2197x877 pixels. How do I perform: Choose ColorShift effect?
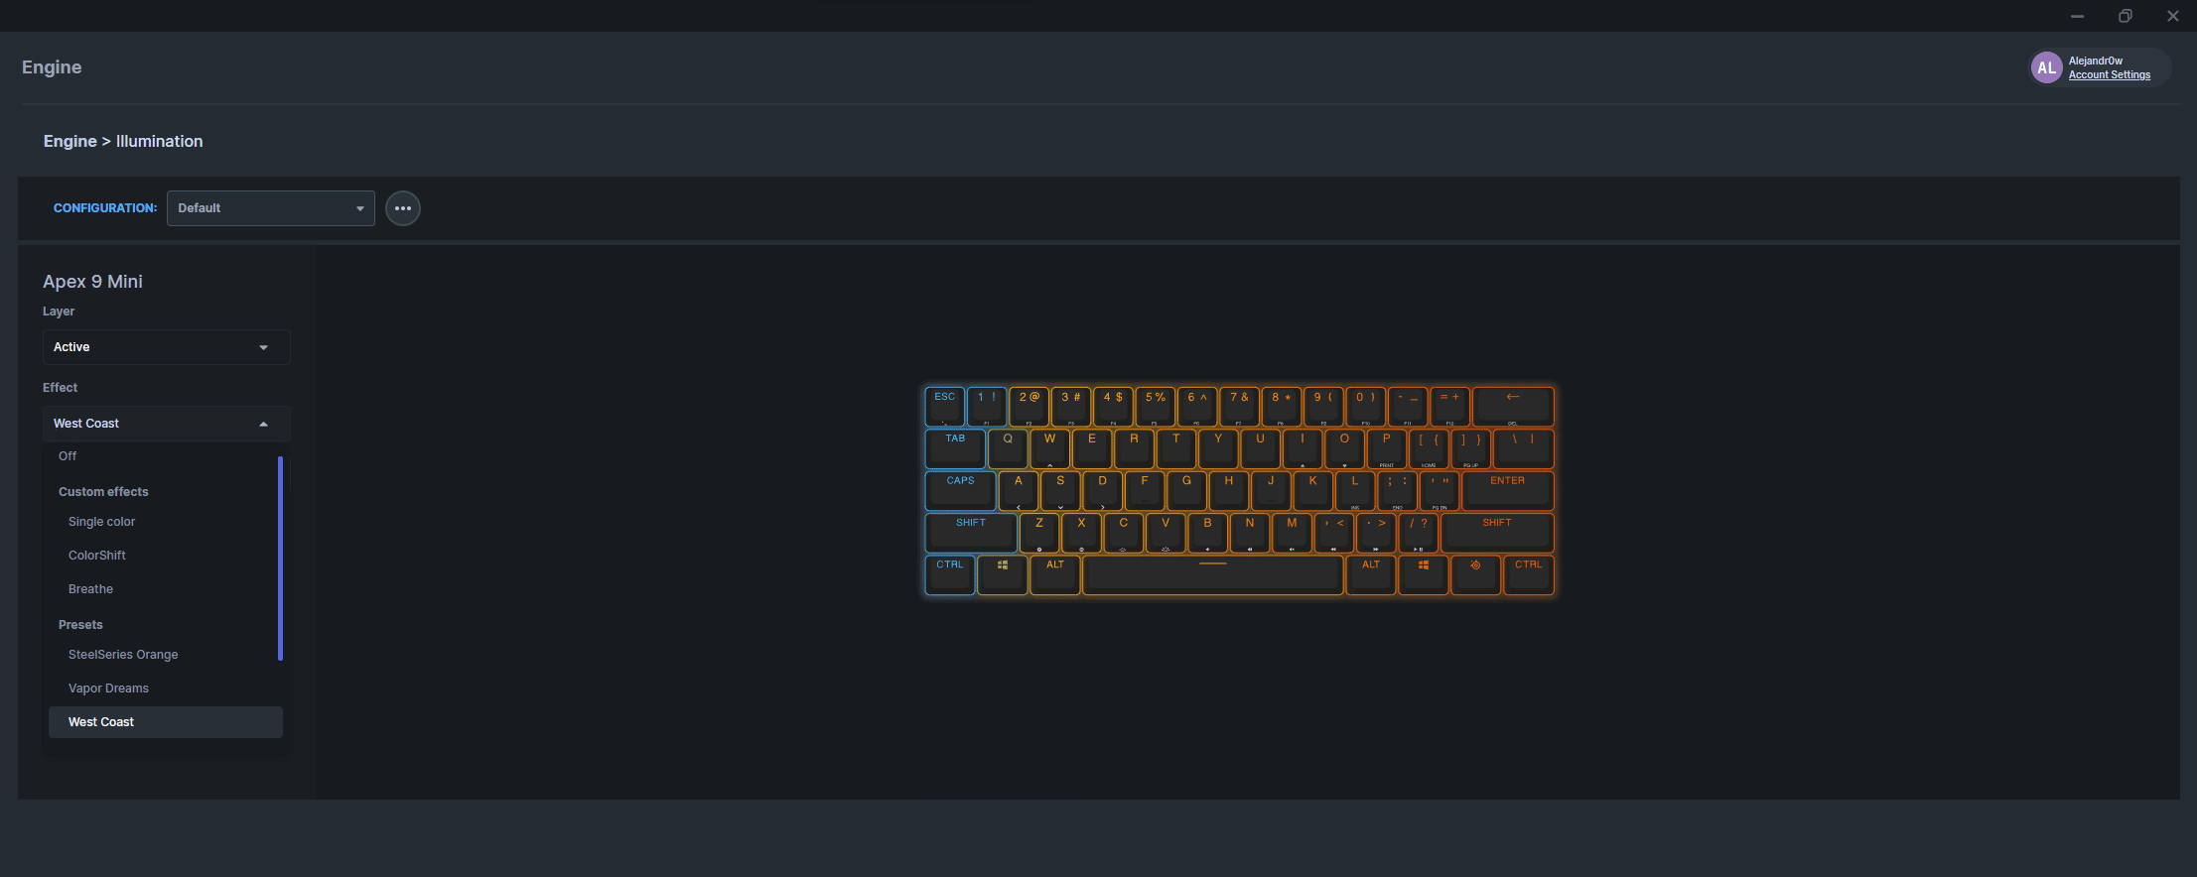(x=97, y=556)
